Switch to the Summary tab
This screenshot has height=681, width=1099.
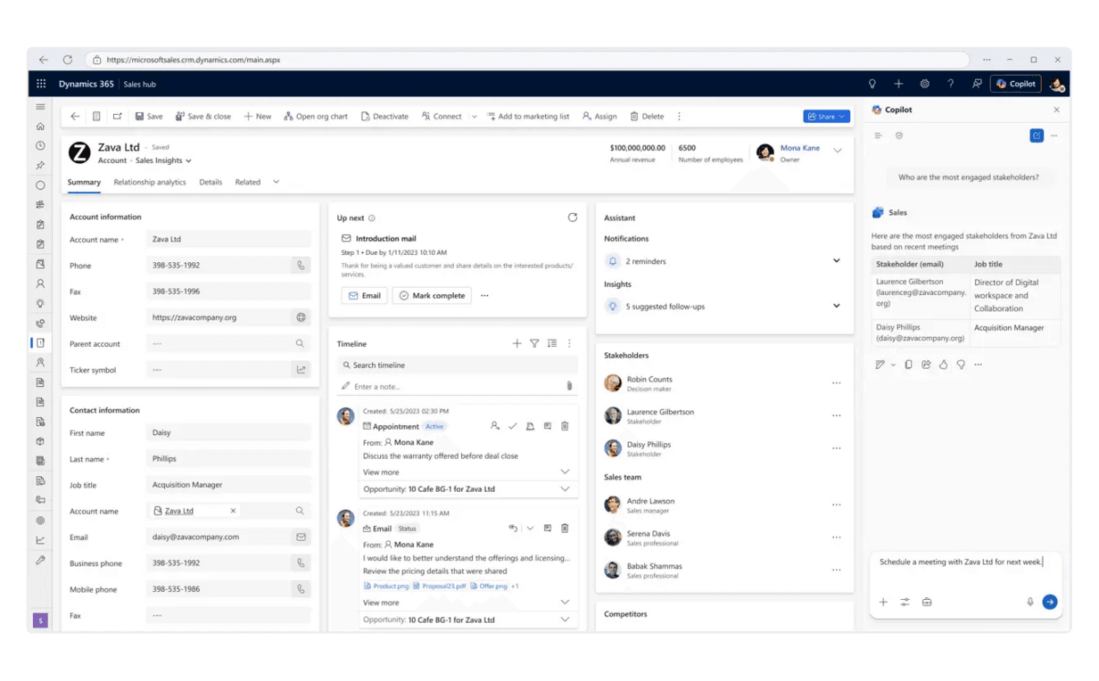tap(84, 182)
